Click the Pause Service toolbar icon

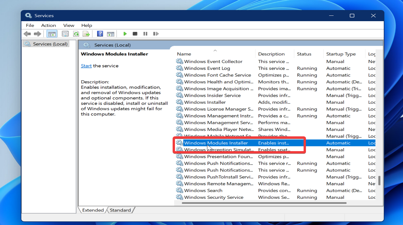coord(145,34)
